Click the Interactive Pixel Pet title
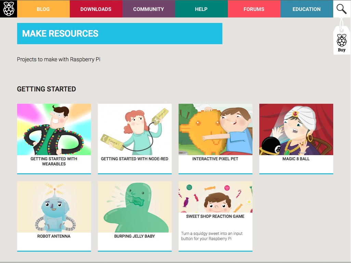351x263 pixels. 215,159
